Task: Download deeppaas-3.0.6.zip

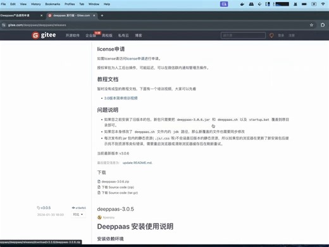Action: pos(115,182)
